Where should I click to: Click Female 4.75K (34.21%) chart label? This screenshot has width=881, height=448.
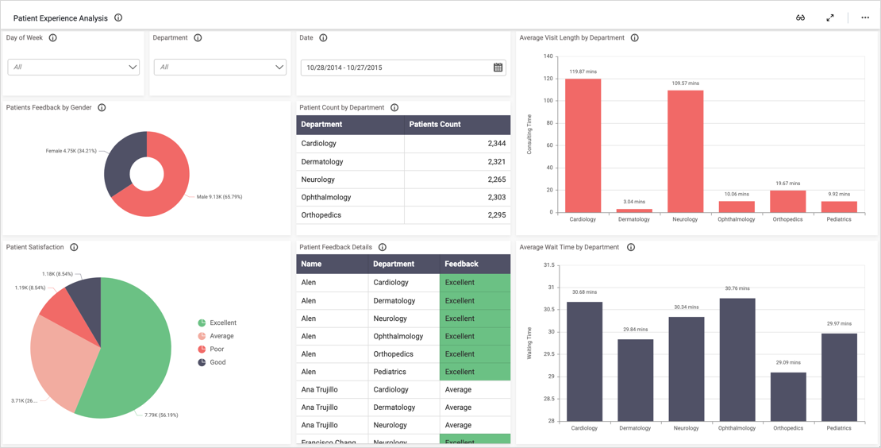tap(71, 151)
